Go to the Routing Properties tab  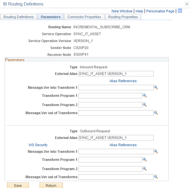(123, 17)
